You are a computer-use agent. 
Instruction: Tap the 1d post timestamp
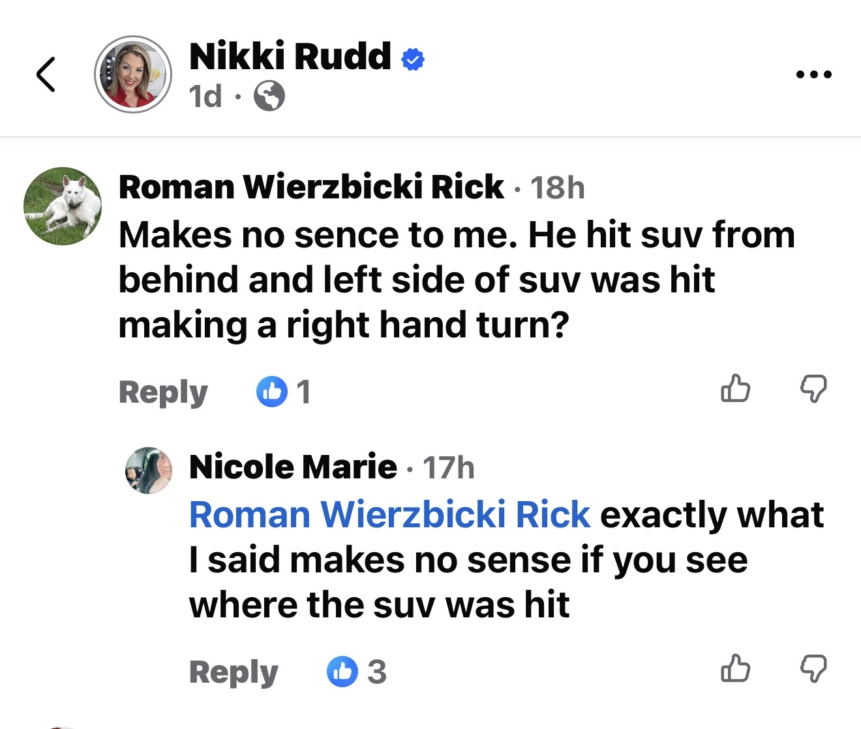point(205,97)
